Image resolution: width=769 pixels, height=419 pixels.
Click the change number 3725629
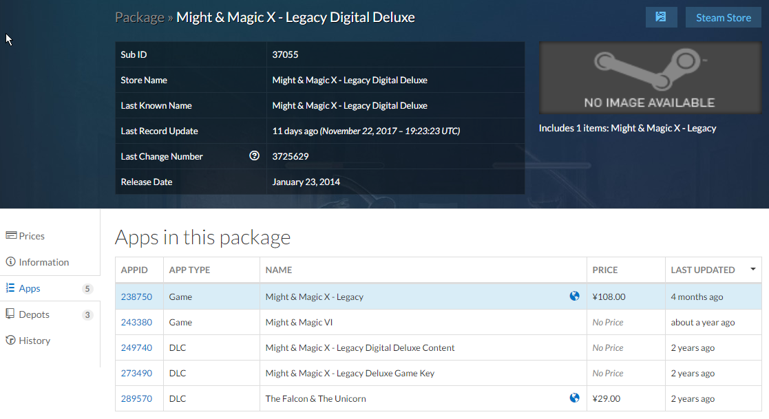pos(291,156)
